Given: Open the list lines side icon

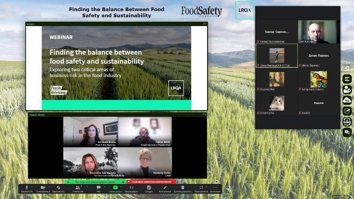Looking at the screenshot, I should pos(347,79).
